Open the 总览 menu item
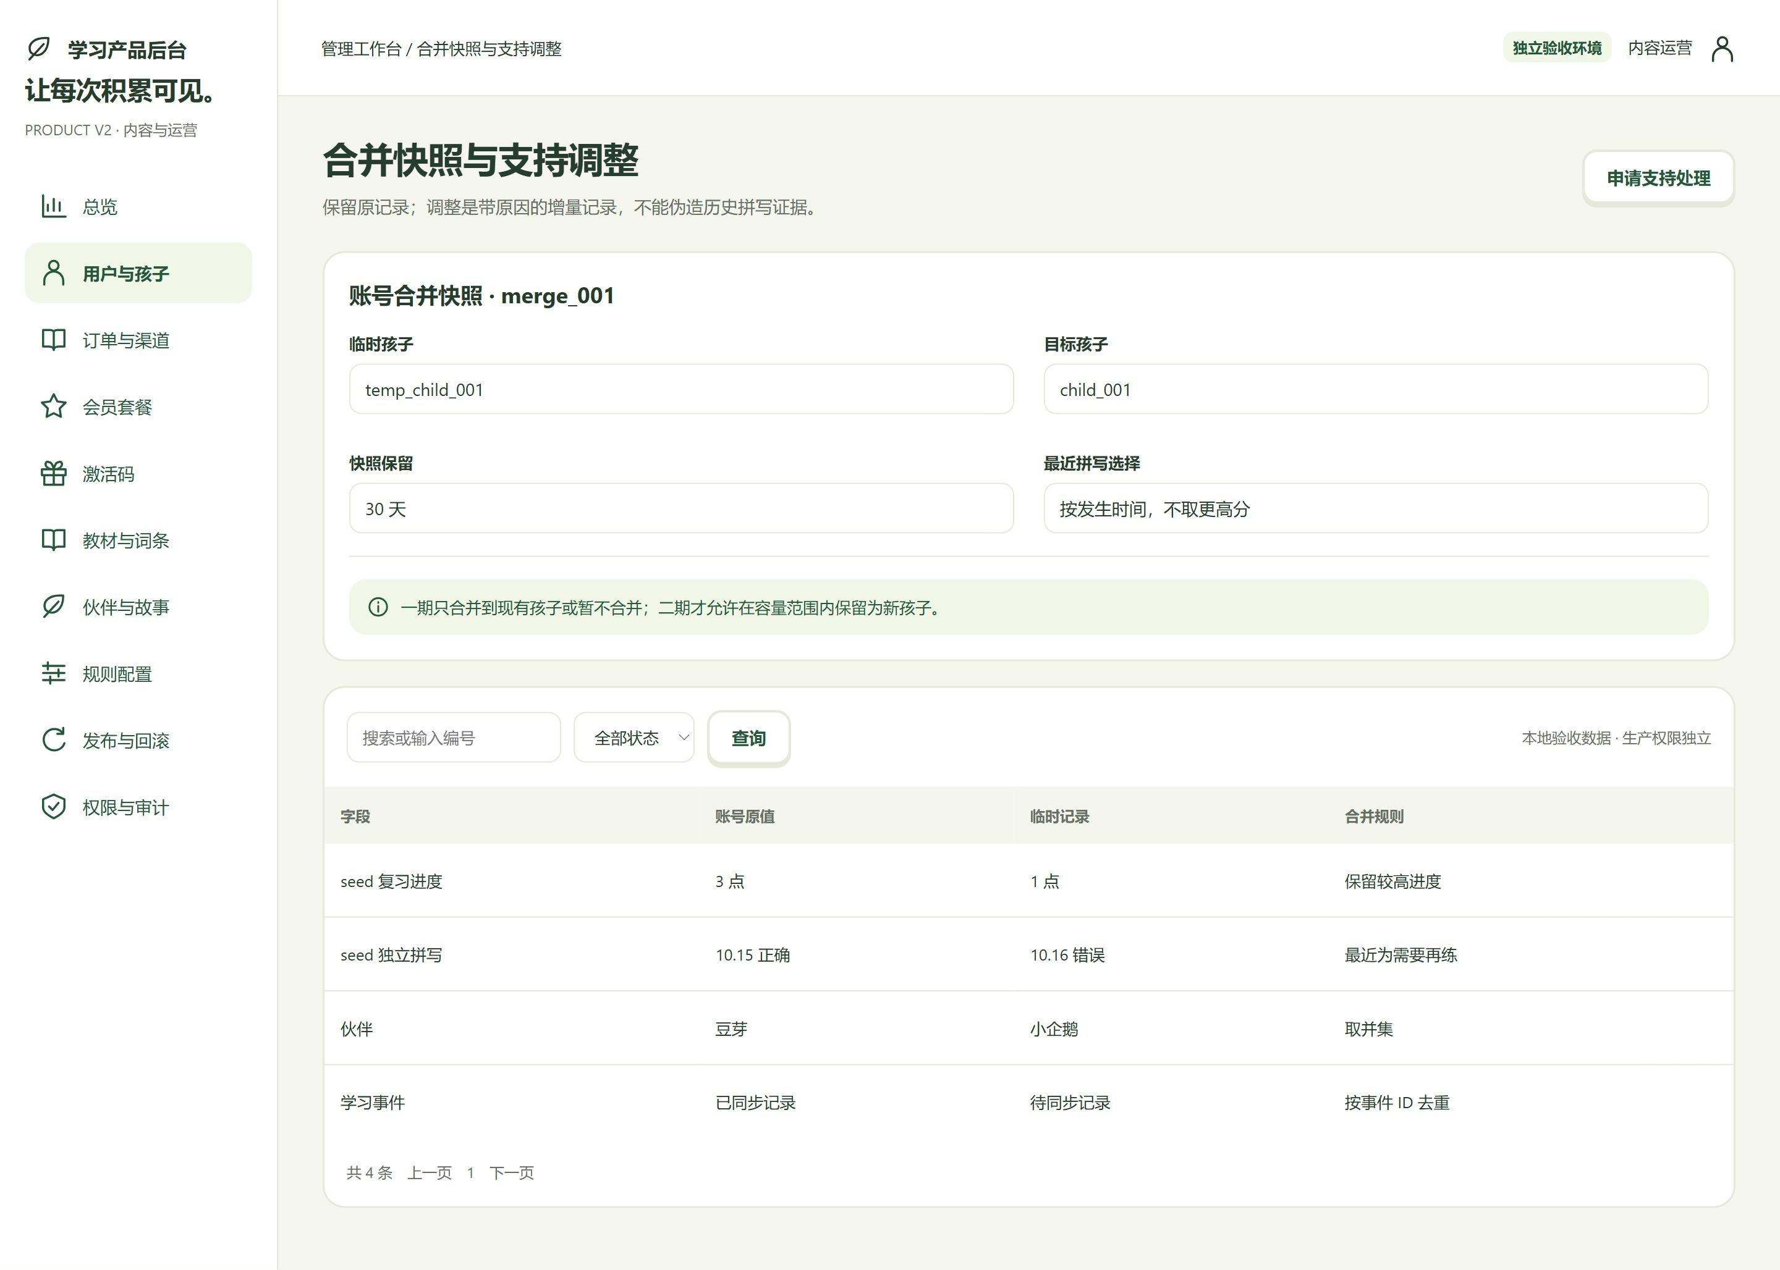 tap(138, 206)
